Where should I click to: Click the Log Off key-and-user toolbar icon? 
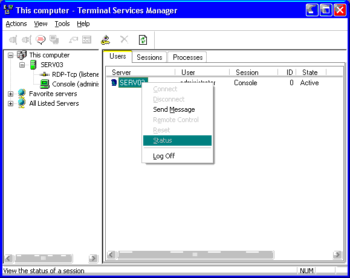(x=105, y=40)
